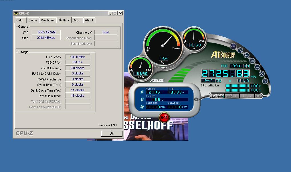The width and height of the screenshot is (291, 172).
Task: Click the Version 1.30 label in CPU-Z
Action: pyautogui.click(x=108, y=126)
